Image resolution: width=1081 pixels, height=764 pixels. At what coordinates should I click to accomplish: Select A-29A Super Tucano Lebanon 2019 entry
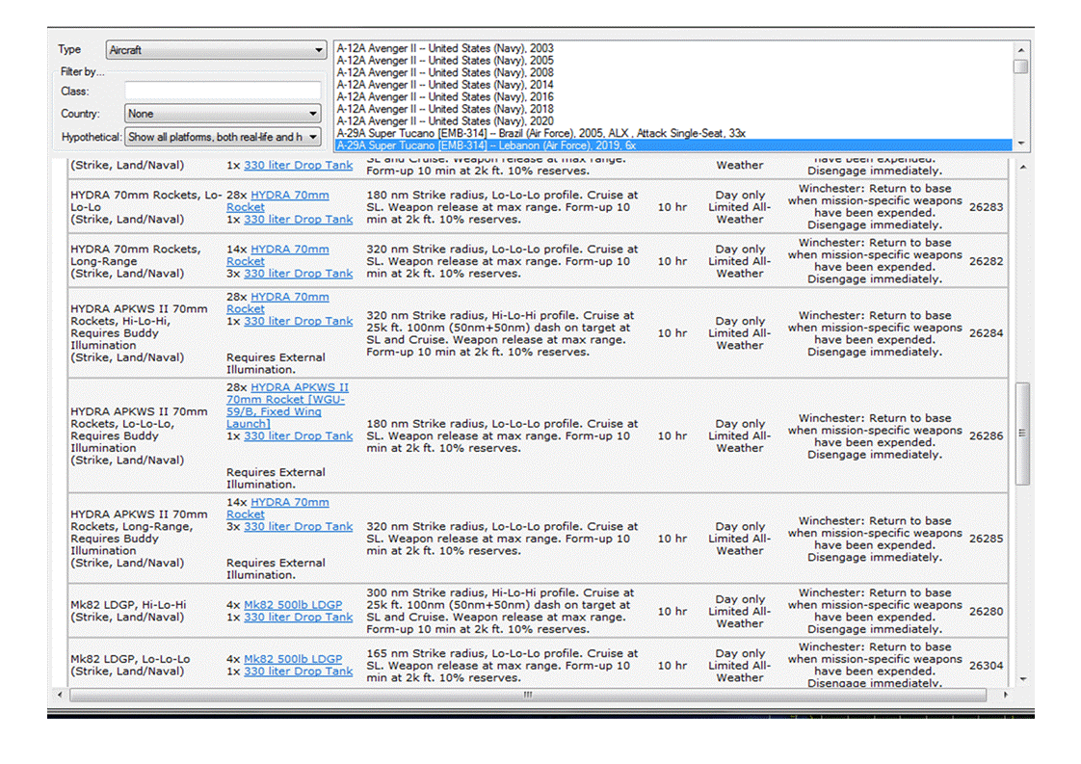[672, 145]
